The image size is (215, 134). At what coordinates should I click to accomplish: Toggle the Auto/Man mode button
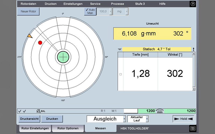pos(90,12)
